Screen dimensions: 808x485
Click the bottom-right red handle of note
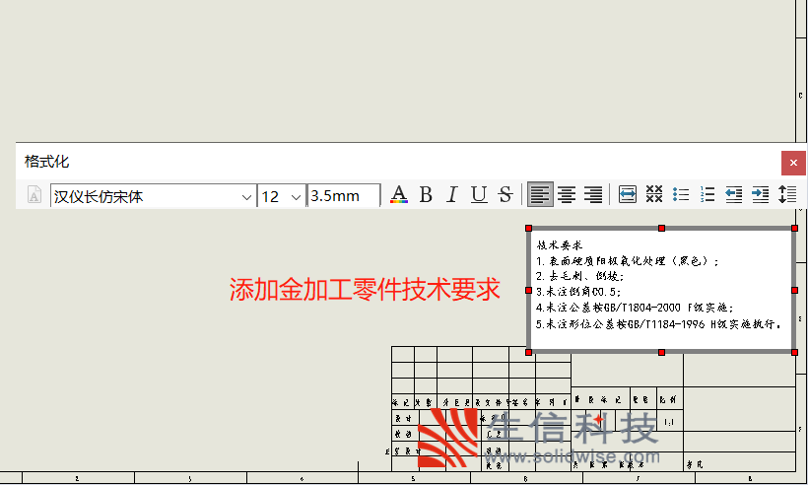coord(794,353)
